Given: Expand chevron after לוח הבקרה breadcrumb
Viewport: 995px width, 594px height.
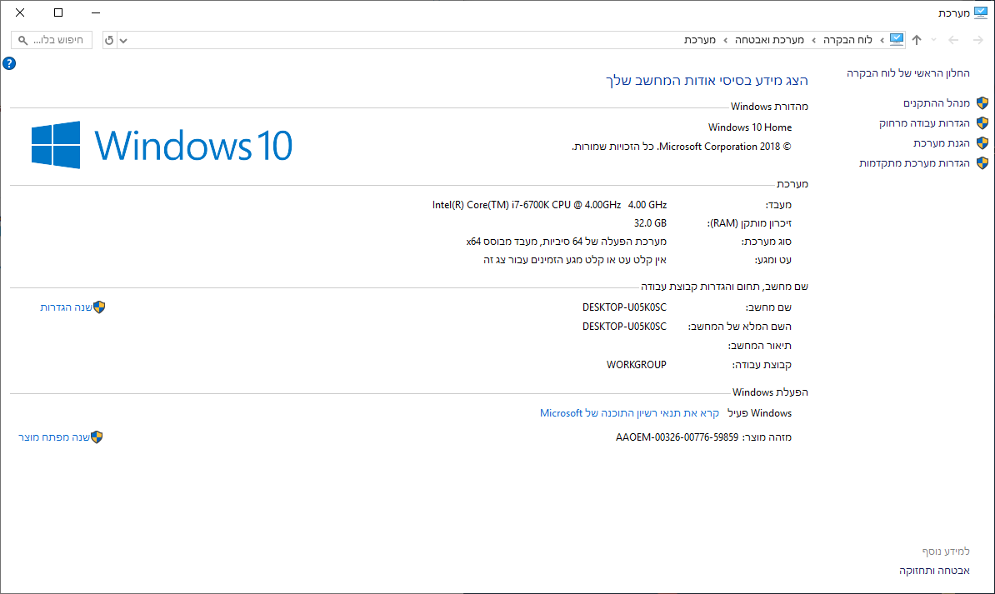Looking at the screenshot, I should pyautogui.click(x=813, y=40).
